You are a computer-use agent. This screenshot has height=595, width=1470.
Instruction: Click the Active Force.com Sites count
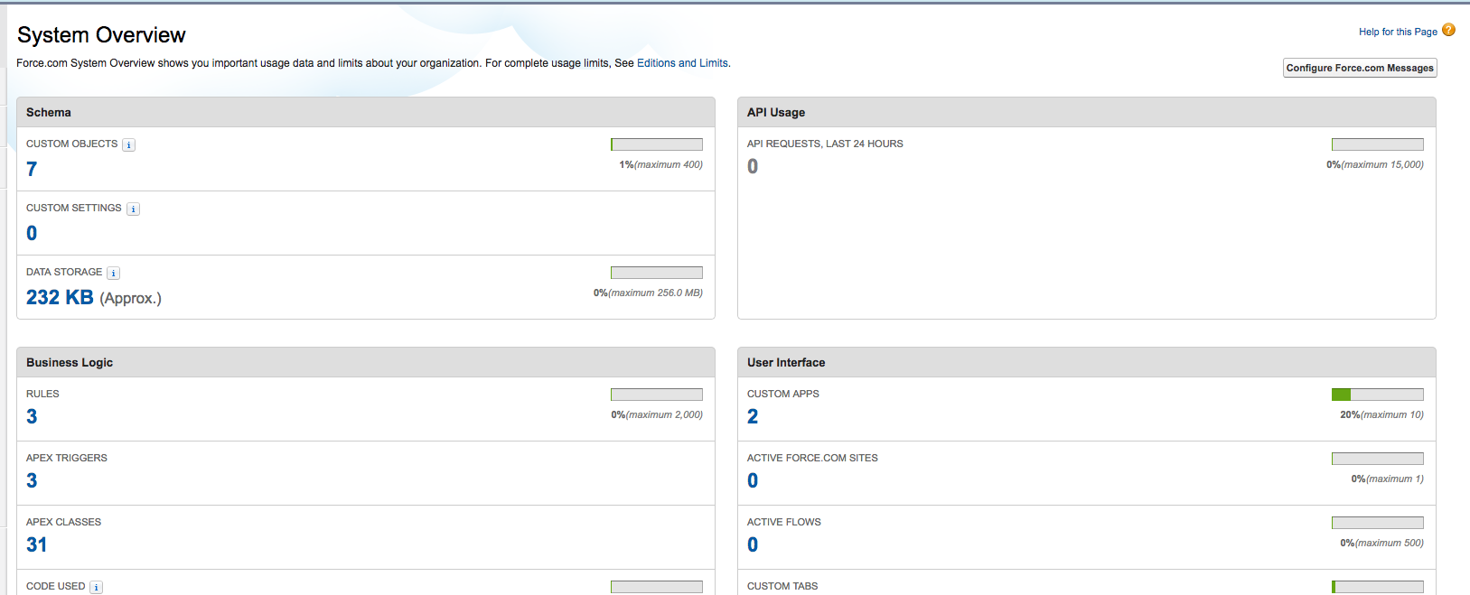tap(753, 480)
